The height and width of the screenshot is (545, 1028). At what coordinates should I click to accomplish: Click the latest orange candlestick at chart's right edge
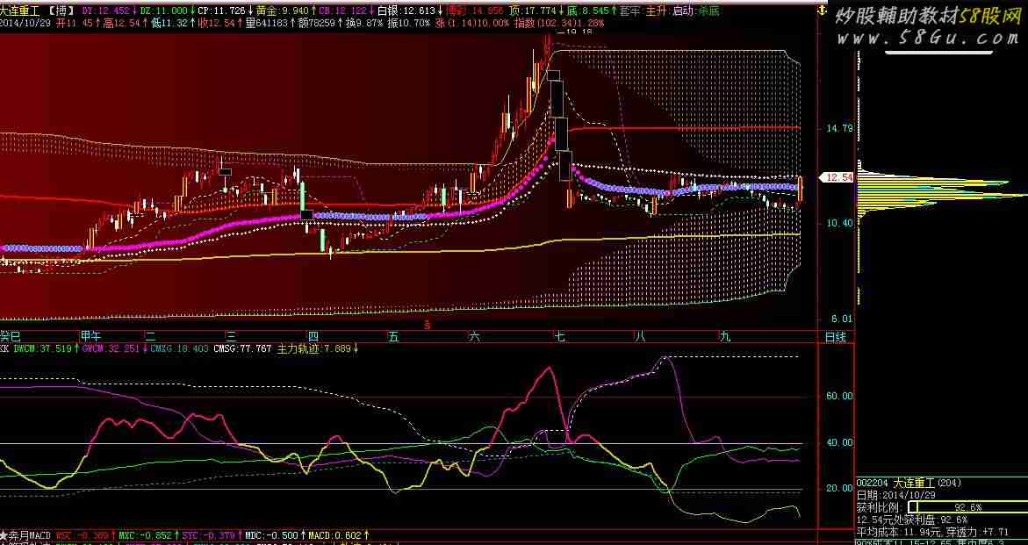pos(800,190)
